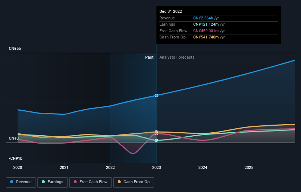Click the -CN¥1b y-axis label
Screen dimensions: 301x192
click(15, 158)
